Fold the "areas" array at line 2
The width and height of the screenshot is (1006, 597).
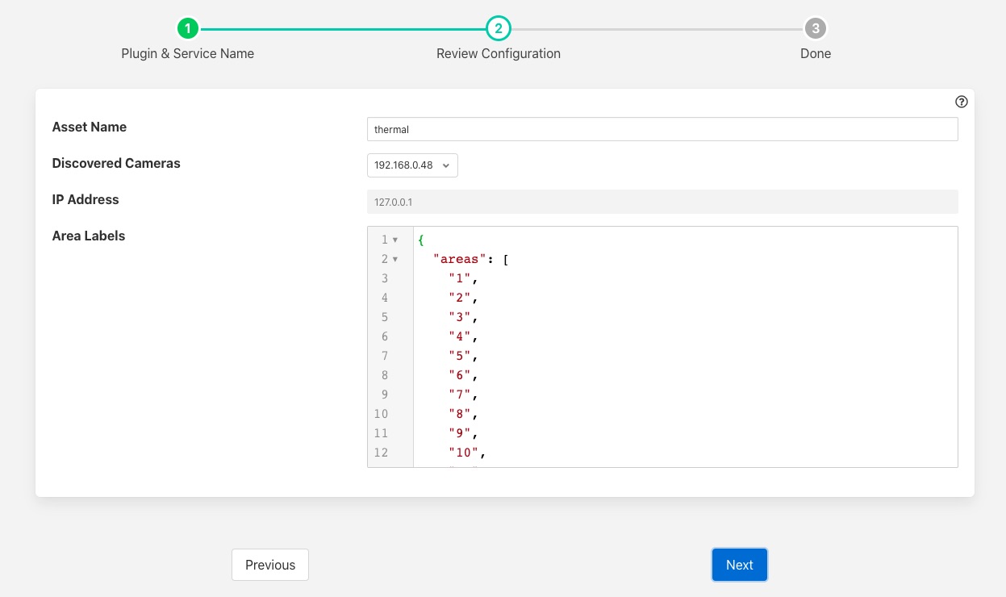pyautogui.click(x=395, y=259)
